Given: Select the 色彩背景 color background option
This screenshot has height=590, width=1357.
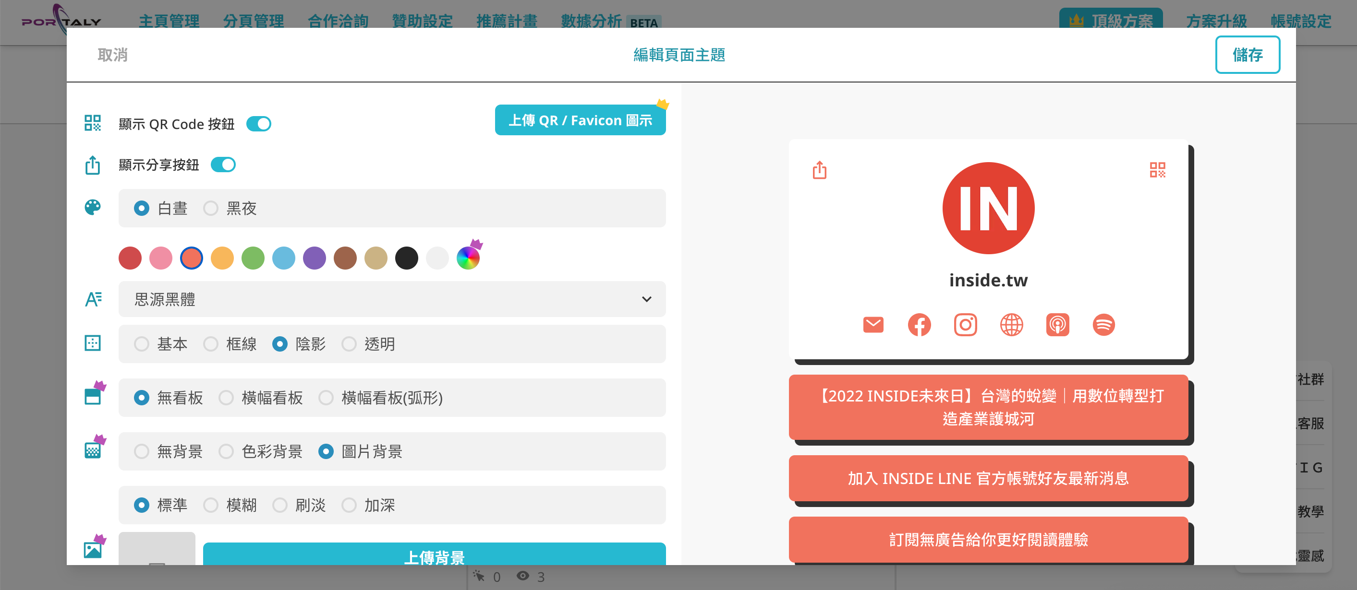Looking at the screenshot, I should click(x=226, y=451).
